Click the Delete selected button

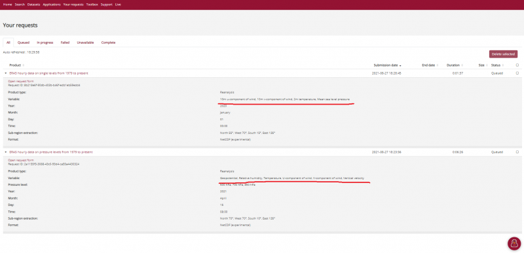[503, 54]
